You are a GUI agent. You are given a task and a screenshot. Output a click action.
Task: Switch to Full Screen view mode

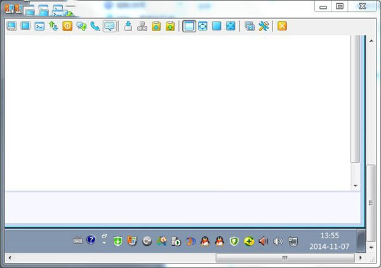pos(217,26)
